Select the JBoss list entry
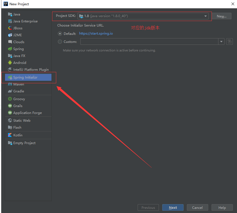 [x=28, y=28]
